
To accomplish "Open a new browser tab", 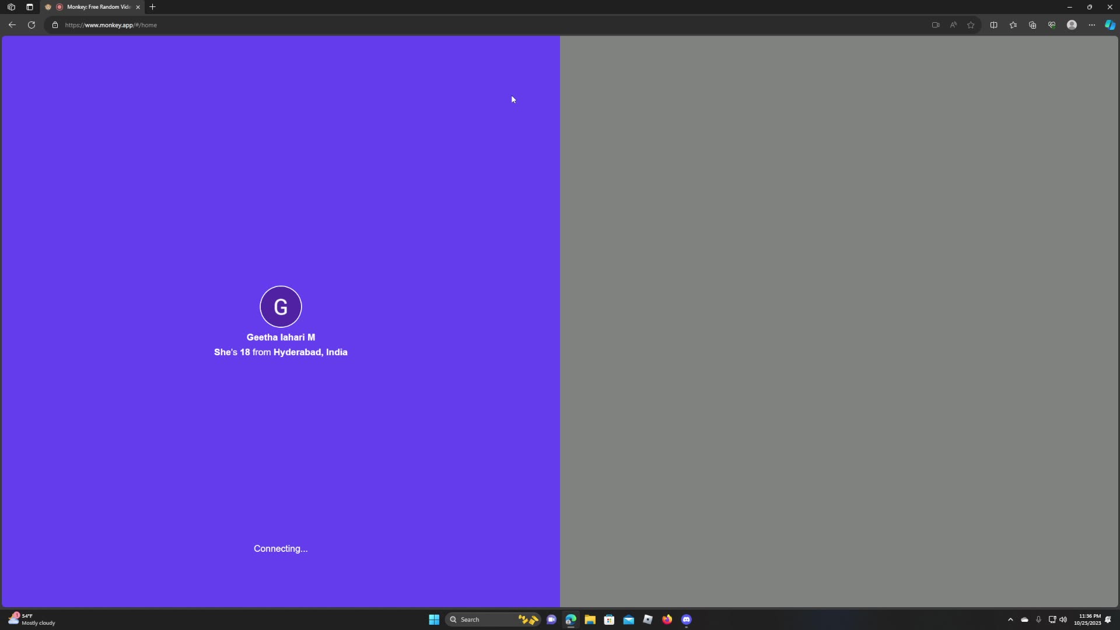I will 153,7.
